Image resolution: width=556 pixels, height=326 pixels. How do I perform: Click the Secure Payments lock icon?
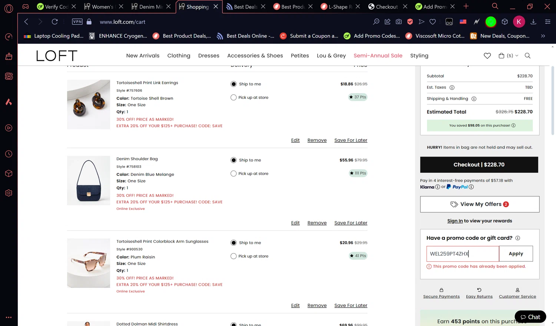tap(441, 290)
